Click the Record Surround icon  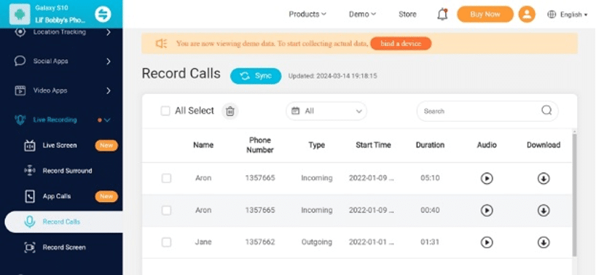pyautogui.click(x=30, y=171)
